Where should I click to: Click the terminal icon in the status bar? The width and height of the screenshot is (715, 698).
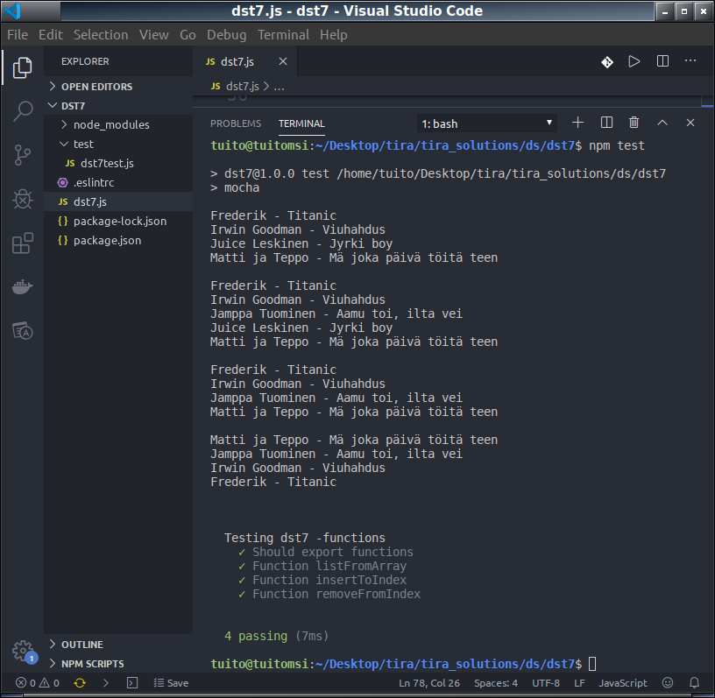132,683
